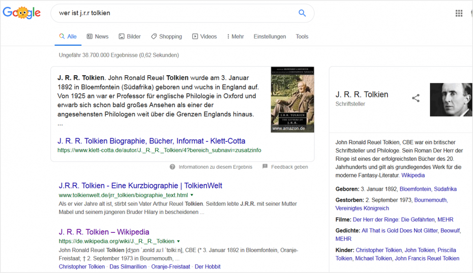Image resolution: width=473 pixels, height=273 pixels.
Task: Click Feedback geben
Action: click(289, 167)
